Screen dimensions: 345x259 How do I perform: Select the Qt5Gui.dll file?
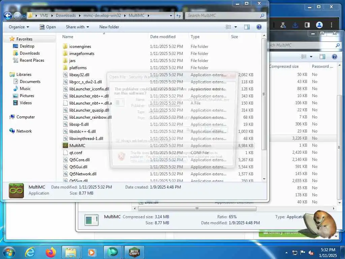(78, 167)
